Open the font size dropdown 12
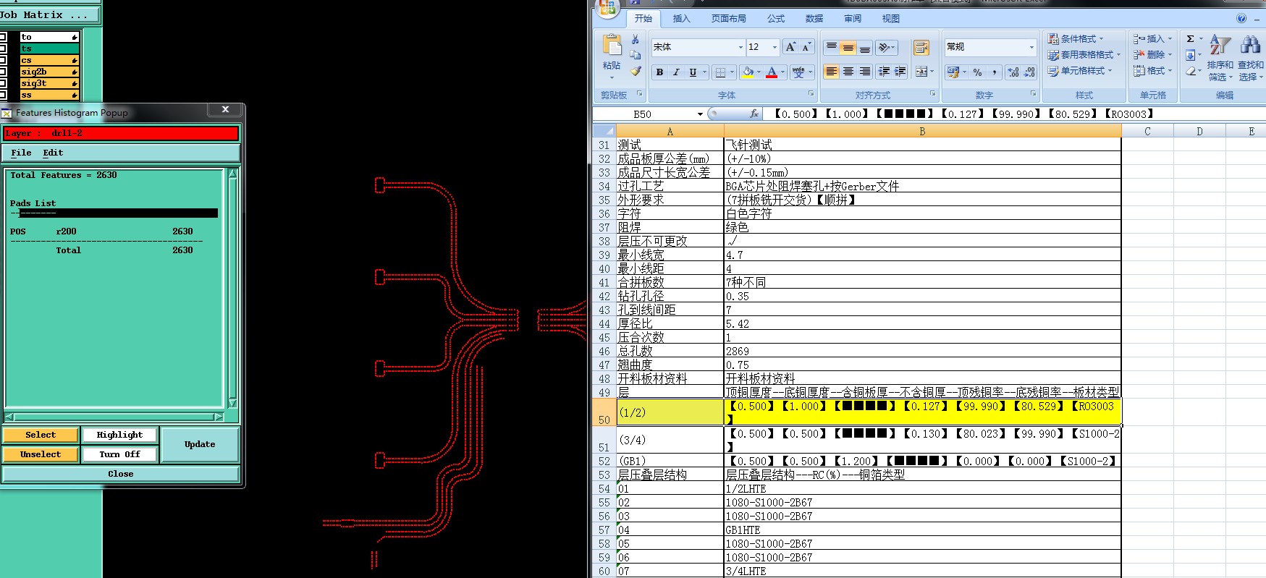The image size is (1266, 578). 775,47
